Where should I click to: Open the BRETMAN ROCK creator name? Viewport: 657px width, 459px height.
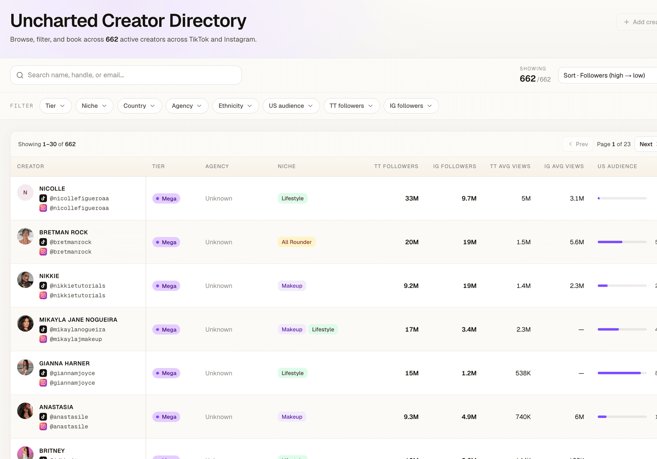point(64,233)
